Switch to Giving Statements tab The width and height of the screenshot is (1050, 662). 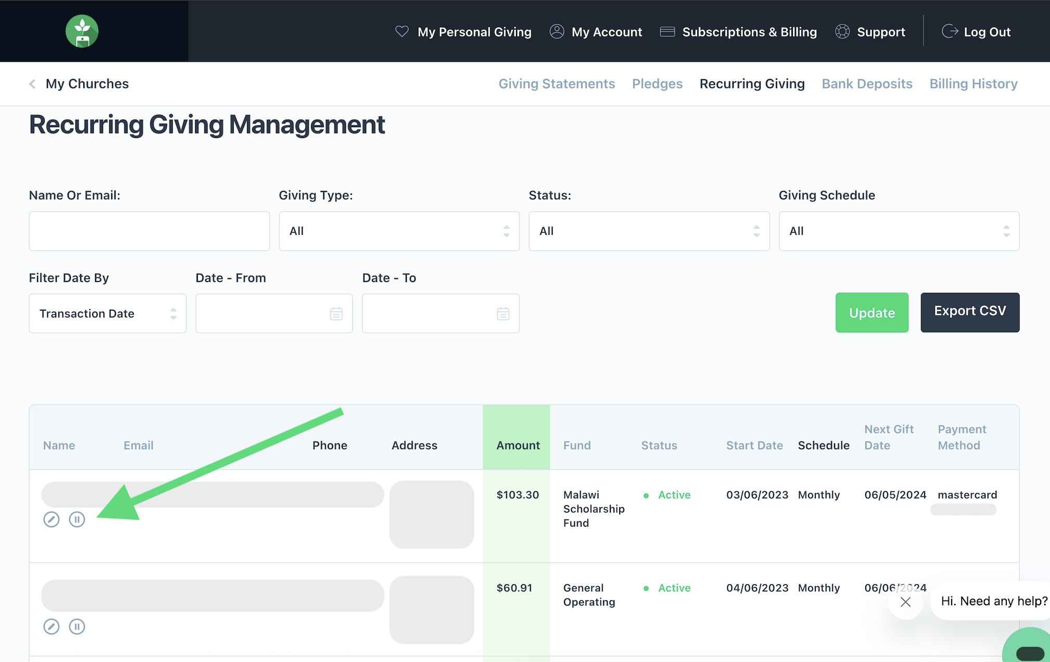557,84
